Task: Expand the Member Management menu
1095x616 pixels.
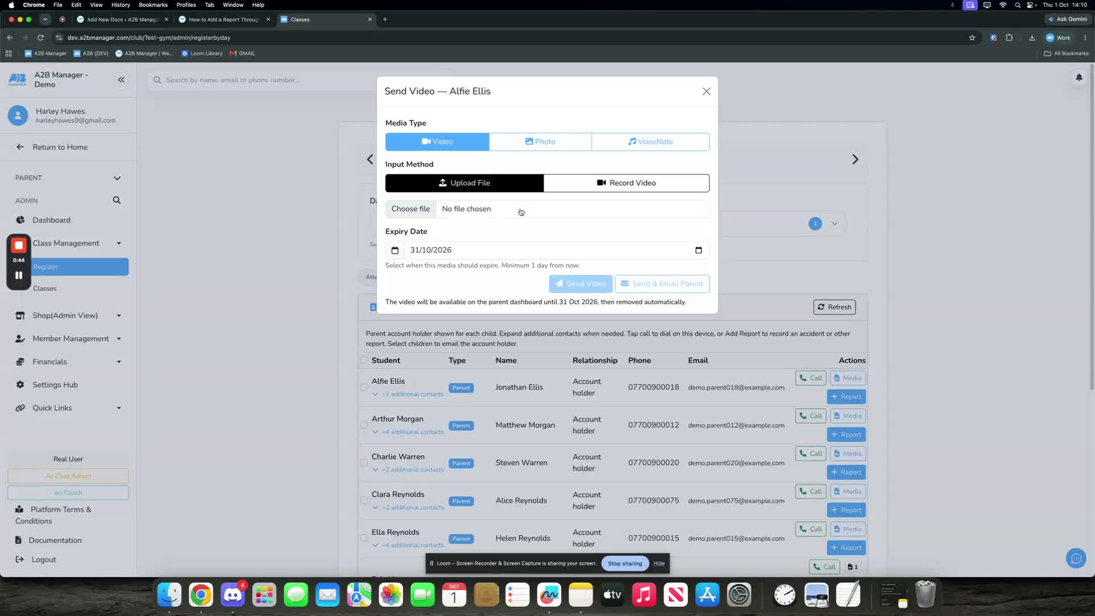Action: pyautogui.click(x=68, y=339)
